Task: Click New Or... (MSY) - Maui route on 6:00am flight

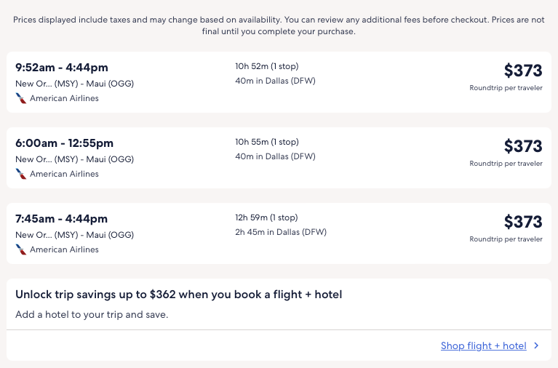Action: (x=74, y=159)
